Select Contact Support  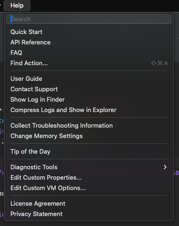[89, 89]
